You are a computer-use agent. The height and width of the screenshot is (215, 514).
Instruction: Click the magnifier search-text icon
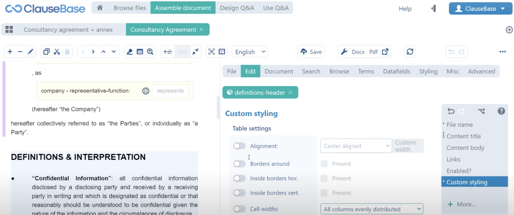[x=150, y=52]
